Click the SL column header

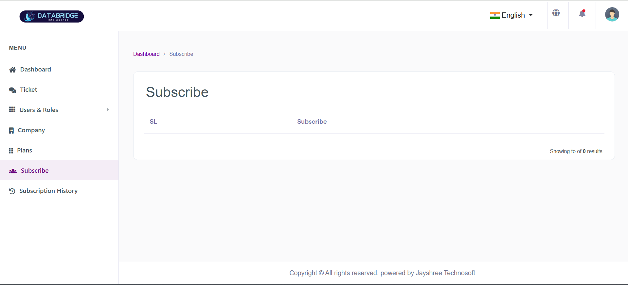point(153,121)
